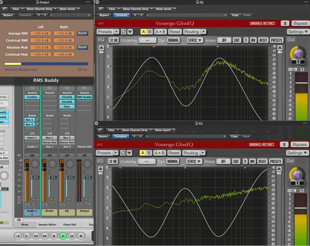The width and height of the screenshot is (310, 246).
Task: Switch to the Sample Editor tab
Action: (x=47, y=224)
